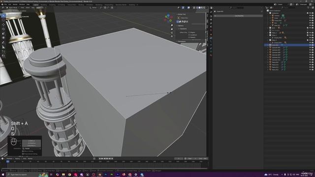315x177 pixels.
Task: Enable Mirror Editing checkbox in Move panel
Action: (23, 151)
